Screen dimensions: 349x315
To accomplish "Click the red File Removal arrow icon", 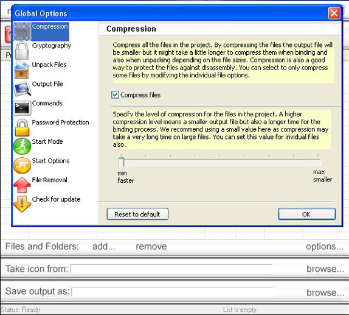I will pos(22,185).
